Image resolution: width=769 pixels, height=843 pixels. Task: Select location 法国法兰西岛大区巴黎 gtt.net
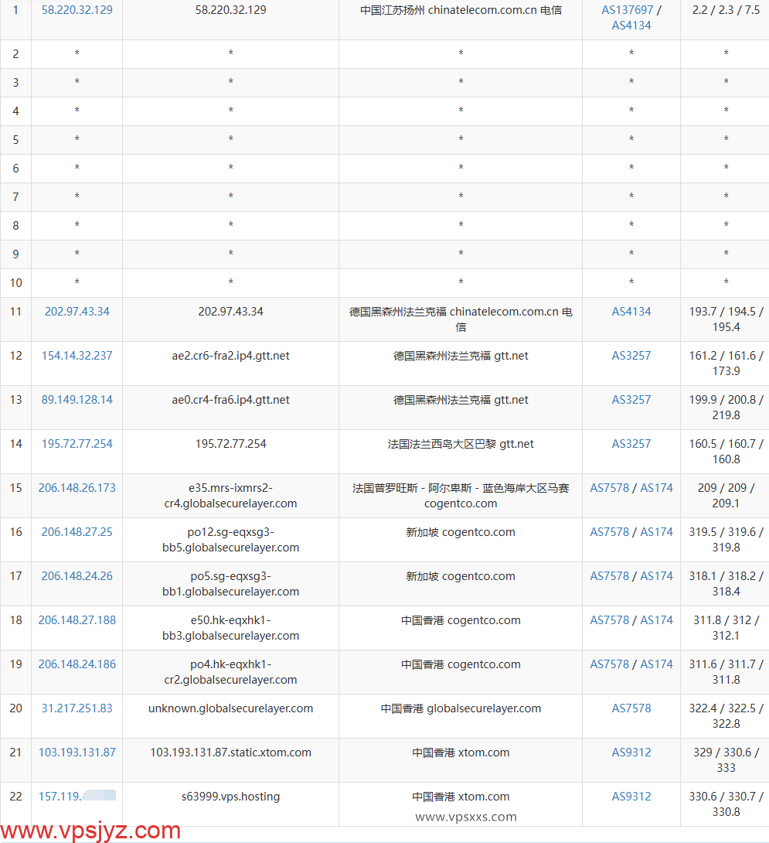[x=461, y=444]
